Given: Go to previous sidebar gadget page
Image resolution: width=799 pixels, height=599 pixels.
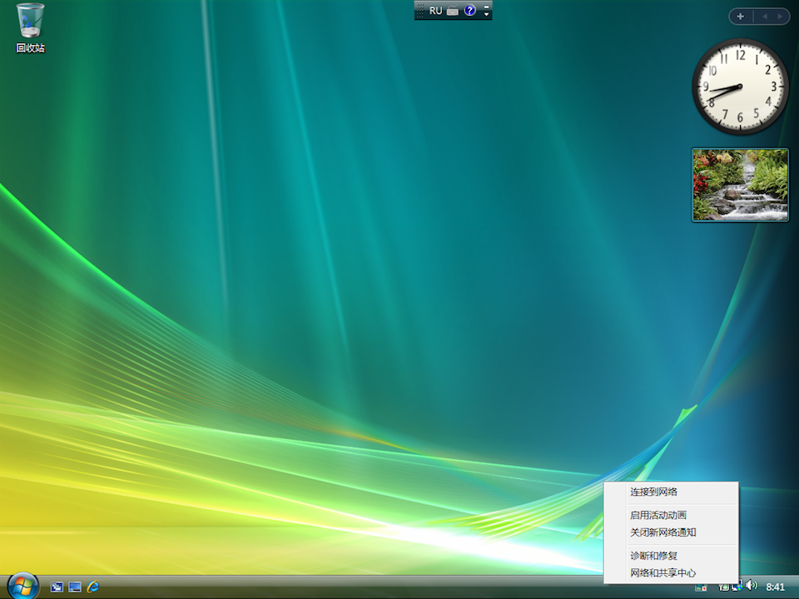Looking at the screenshot, I should 764,17.
